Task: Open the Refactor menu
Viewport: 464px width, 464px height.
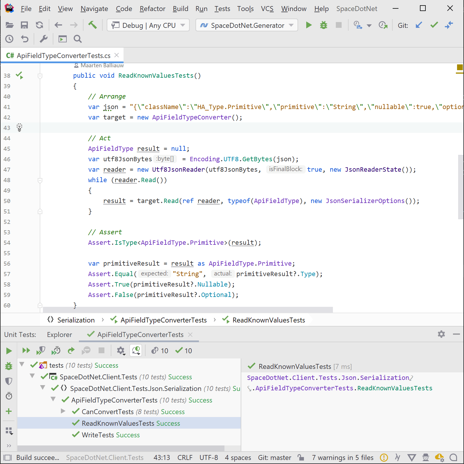Action: [x=152, y=9]
